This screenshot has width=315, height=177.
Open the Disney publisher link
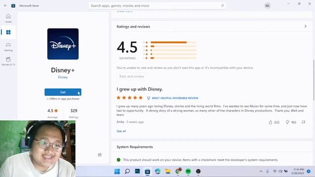click(63, 77)
